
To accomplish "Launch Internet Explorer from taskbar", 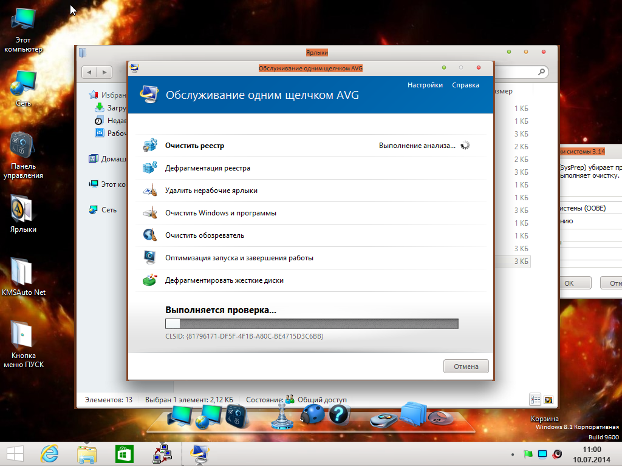I will [50, 454].
